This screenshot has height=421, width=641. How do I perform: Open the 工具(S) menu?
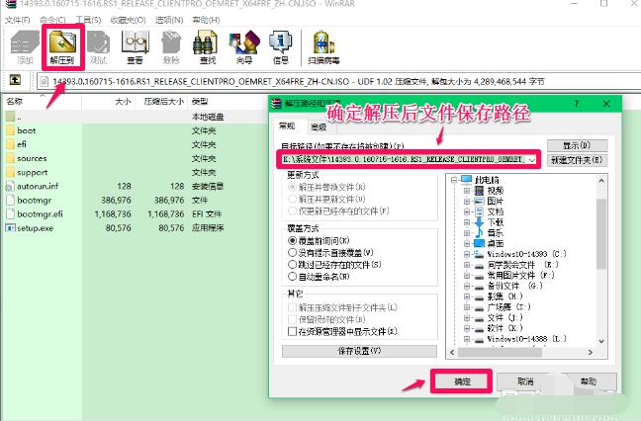point(87,19)
